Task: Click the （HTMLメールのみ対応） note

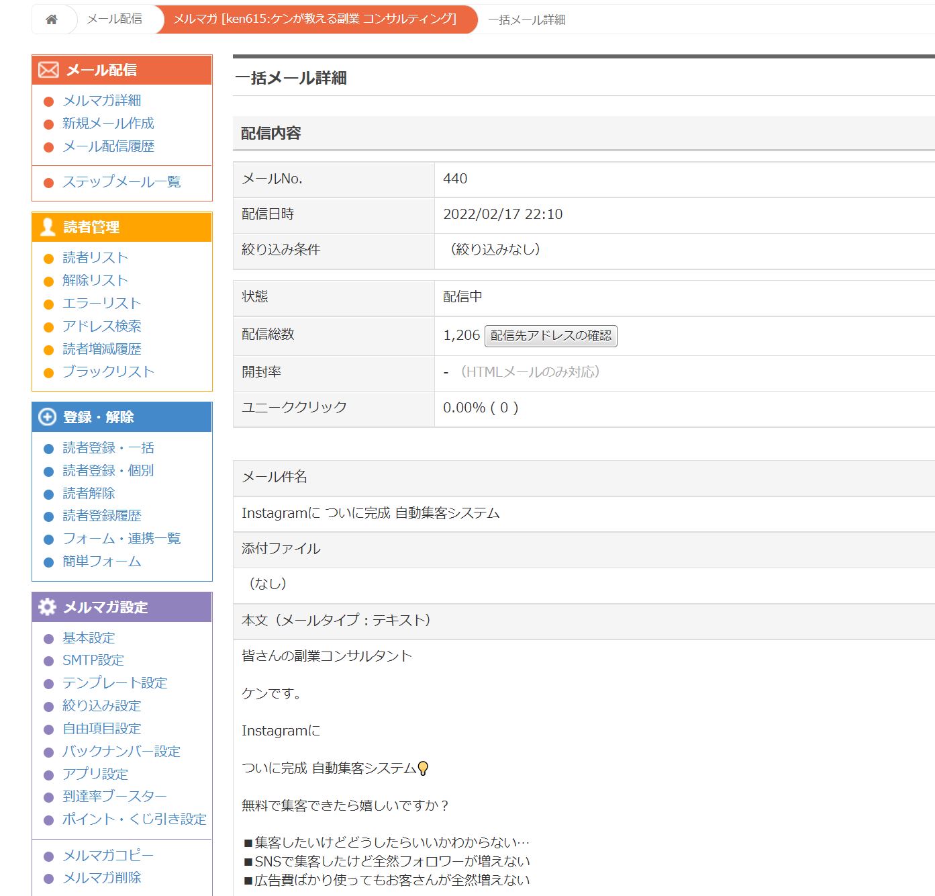Action: tap(530, 372)
